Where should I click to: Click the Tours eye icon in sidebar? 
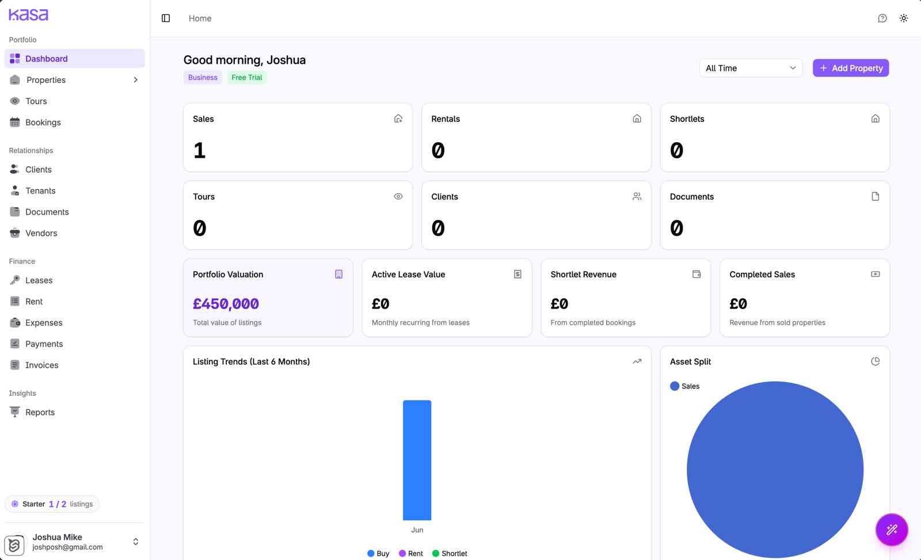[15, 101]
